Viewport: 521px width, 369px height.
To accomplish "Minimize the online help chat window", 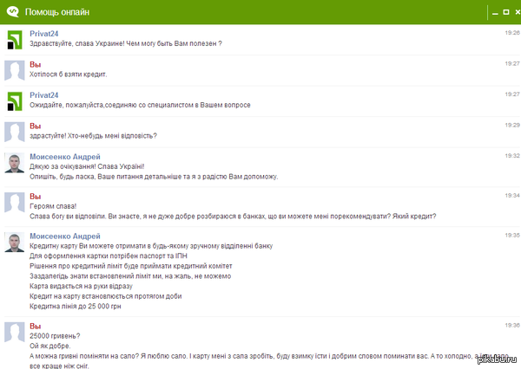I will pyautogui.click(x=495, y=13).
